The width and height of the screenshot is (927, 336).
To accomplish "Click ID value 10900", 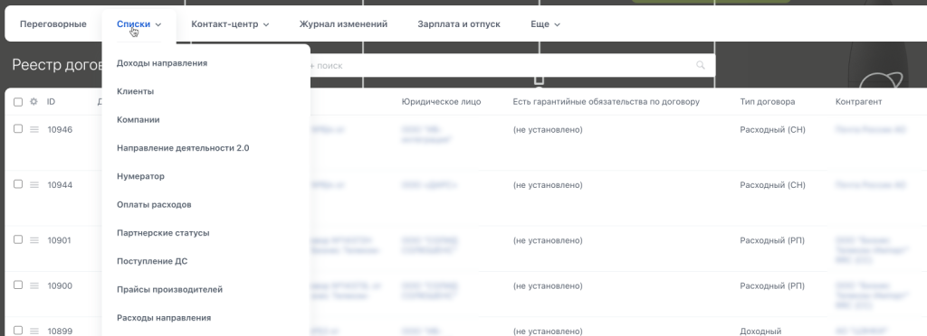I will coord(60,286).
